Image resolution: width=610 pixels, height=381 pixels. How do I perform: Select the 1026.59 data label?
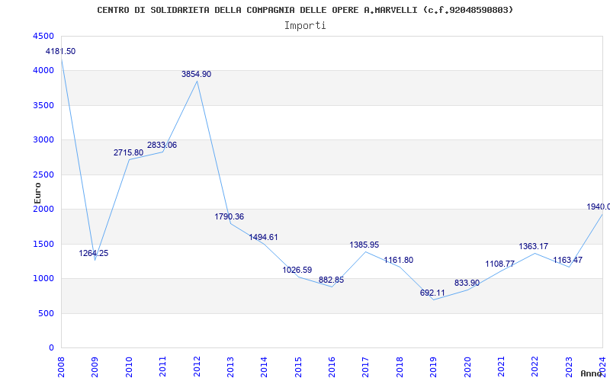297,270
